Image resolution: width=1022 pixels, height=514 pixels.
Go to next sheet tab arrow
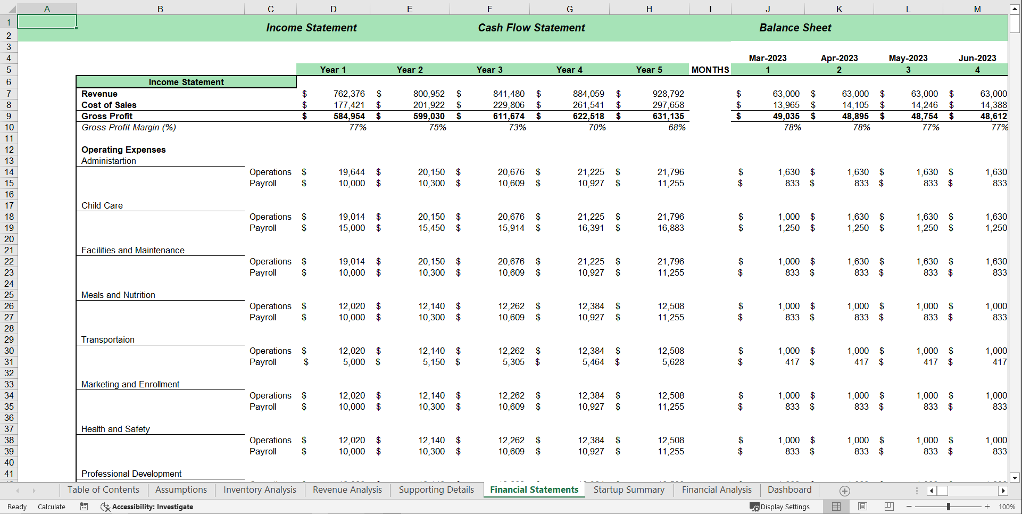click(x=34, y=491)
